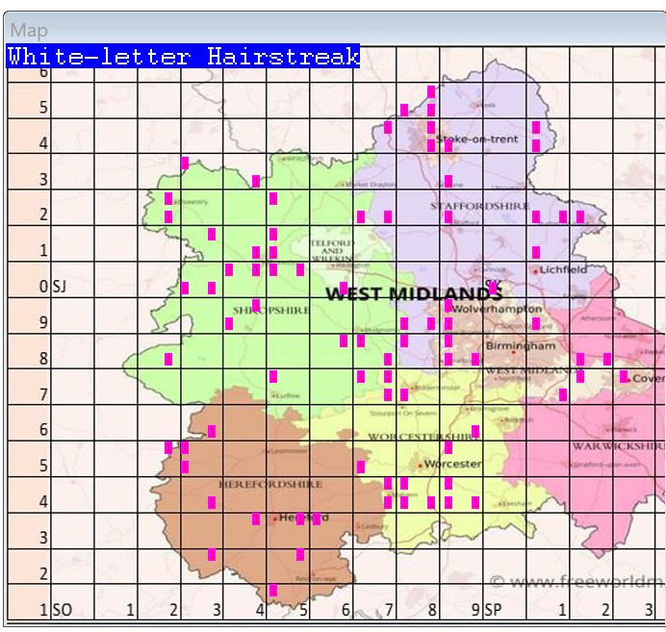Click the bold WEST MIDLANDS heading
Viewport: 666px width, 632px height.
coord(414,294)
